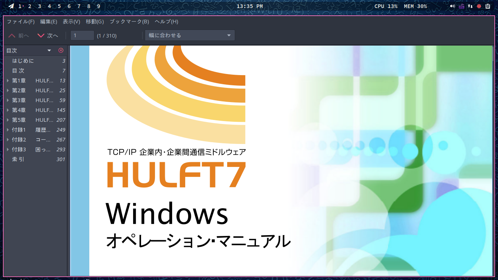Viewport: 498px width, 280px height.
Task: Expand the 付録2 outline entry
Action: [x=8, y=140]
